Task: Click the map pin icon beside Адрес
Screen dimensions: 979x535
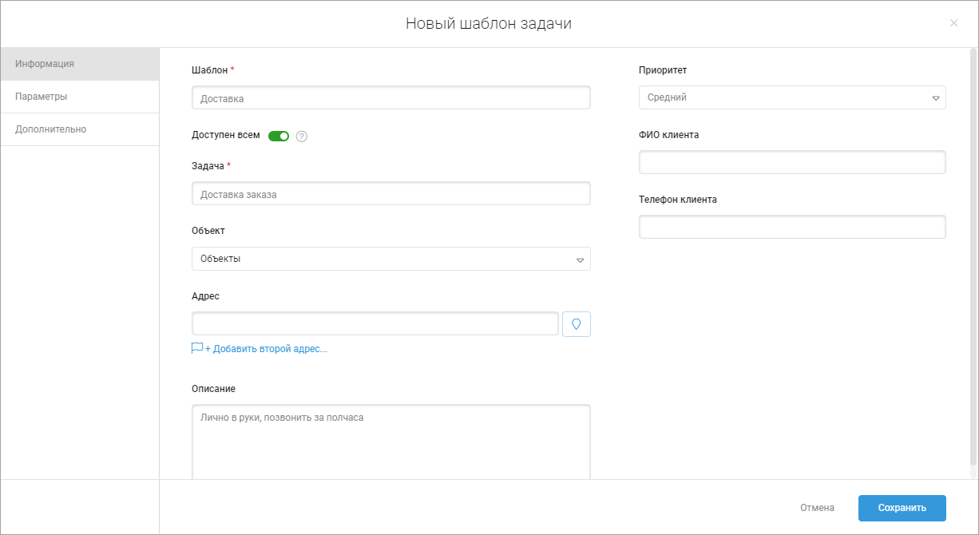Action: [576, 324]
